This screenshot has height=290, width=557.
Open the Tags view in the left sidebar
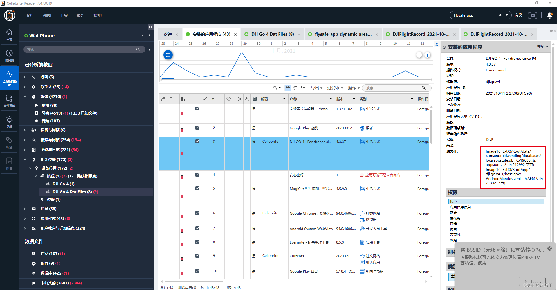click(9, 143)
